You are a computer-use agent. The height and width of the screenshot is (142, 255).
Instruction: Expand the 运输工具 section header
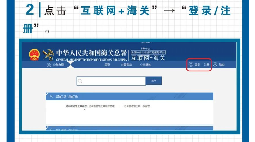(x=129, y=96)
